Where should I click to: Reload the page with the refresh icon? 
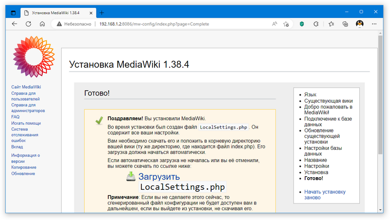tap(28, 24)
